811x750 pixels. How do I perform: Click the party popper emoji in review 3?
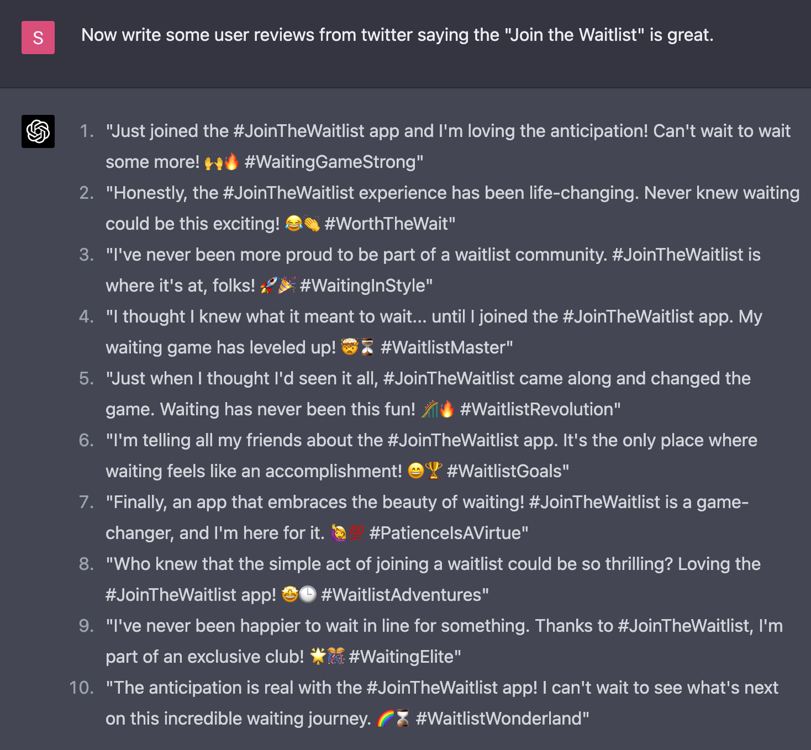(x=288, y=286)
